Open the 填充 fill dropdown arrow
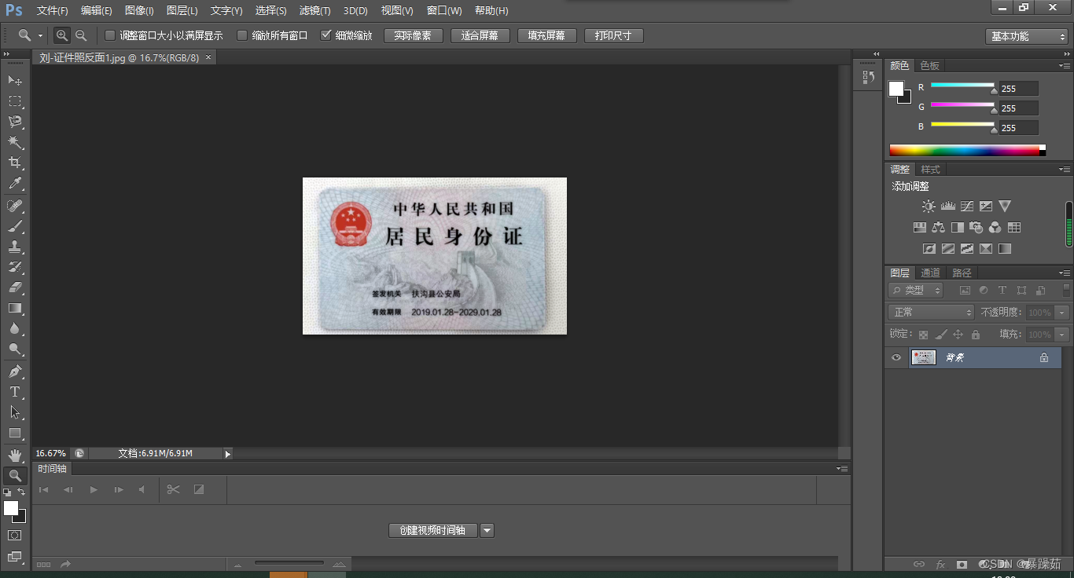Image resolution: width=1074 pixels, height=578 pixels. [x=1062, y=335]
